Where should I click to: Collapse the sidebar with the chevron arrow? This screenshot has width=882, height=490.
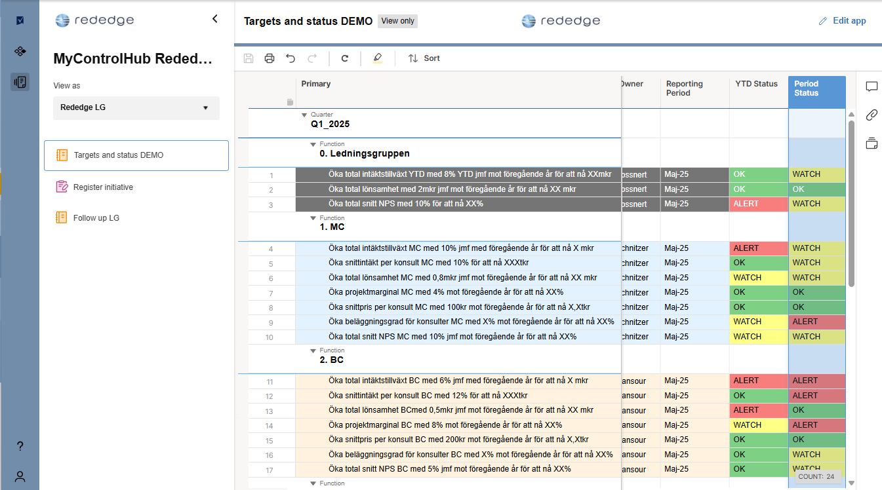pyautogui.click(x=214, y=19)
